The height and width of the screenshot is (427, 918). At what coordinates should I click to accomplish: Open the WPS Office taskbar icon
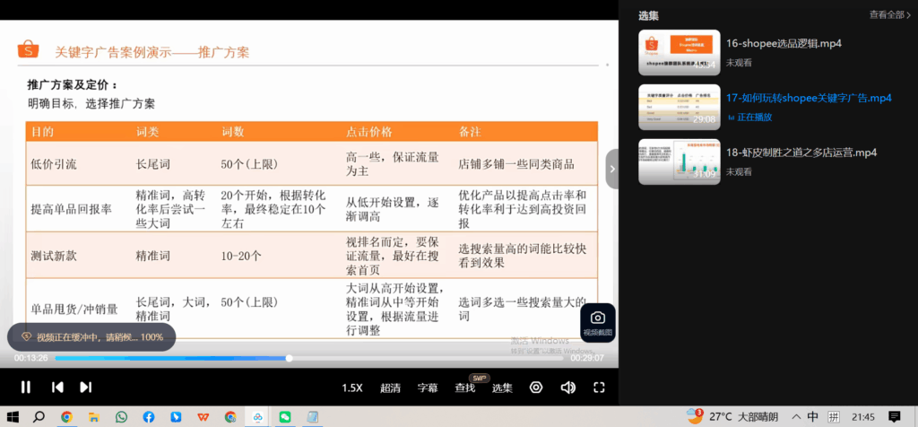(x=204, y=417)
